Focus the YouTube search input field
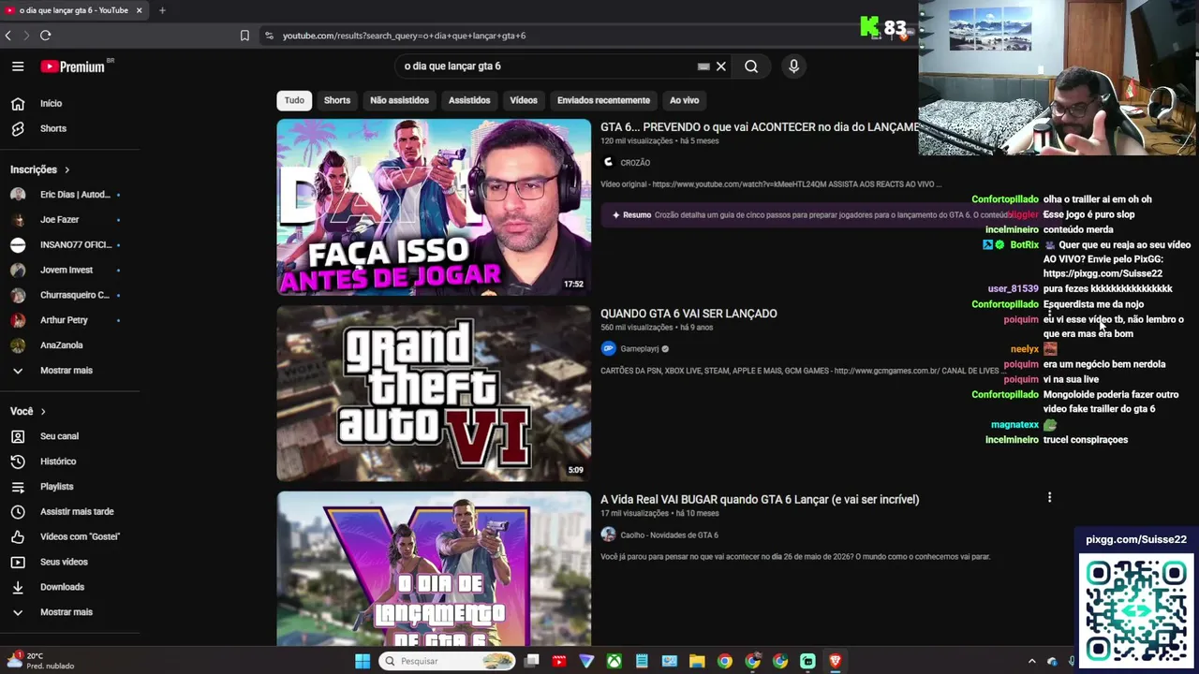 (x=548, y=66)
